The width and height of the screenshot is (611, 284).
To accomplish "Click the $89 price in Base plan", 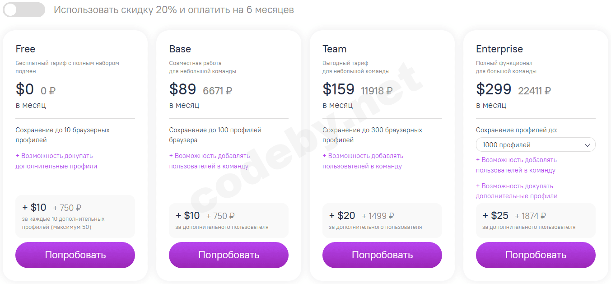I will coord(182,89).
